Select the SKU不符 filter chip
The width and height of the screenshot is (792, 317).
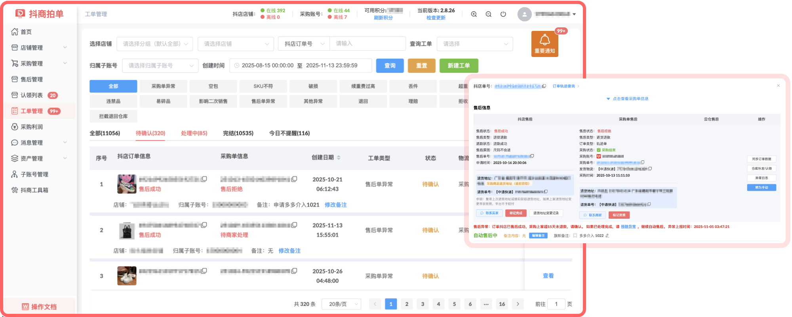click(x=263, y=86)
